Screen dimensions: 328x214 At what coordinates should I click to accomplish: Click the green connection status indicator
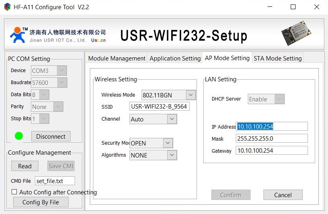pos(19,136)
